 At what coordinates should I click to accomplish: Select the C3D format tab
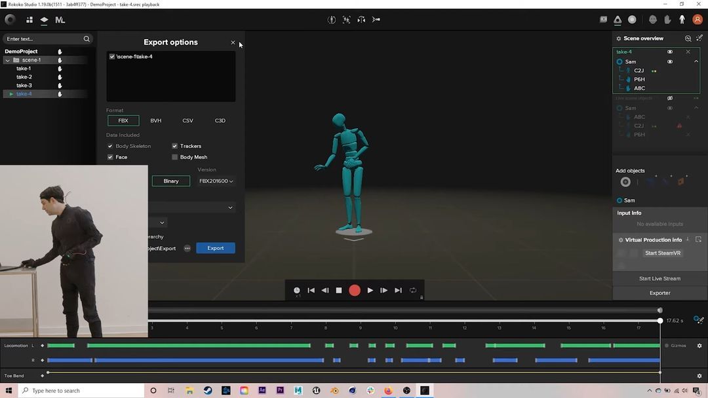coord(220,120)
